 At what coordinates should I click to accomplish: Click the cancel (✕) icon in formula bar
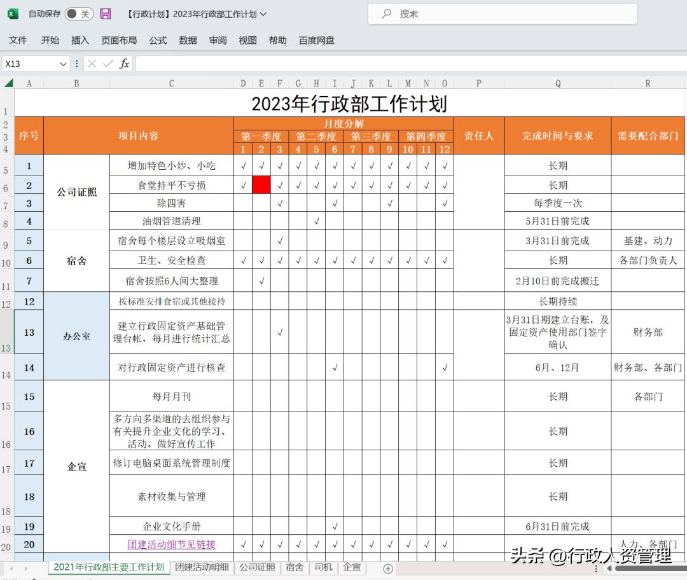[x=94, y=64]
